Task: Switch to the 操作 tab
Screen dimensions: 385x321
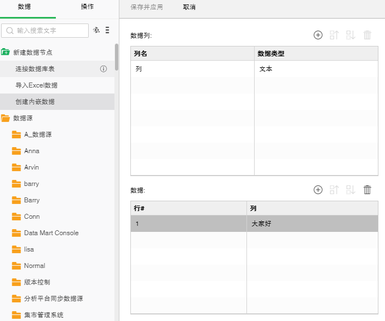Action: pyautogui.click(x=87, y=7)
